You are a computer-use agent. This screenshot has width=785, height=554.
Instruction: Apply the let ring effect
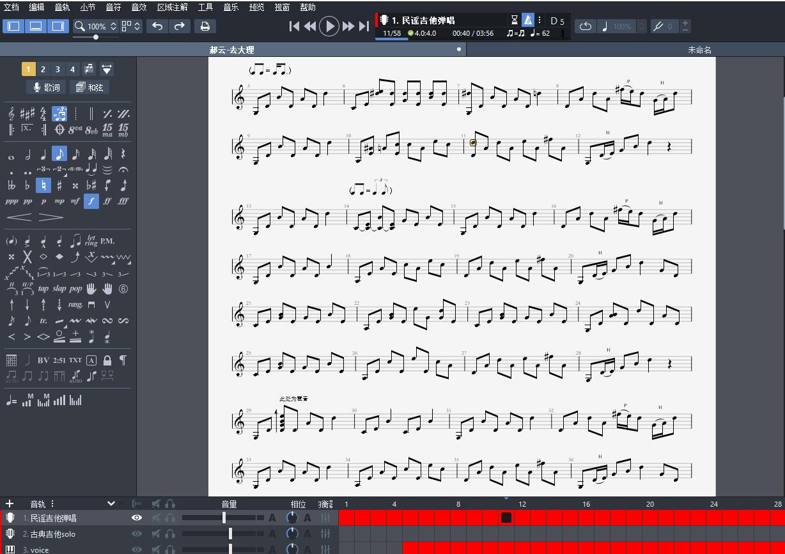tap(91, 241)
